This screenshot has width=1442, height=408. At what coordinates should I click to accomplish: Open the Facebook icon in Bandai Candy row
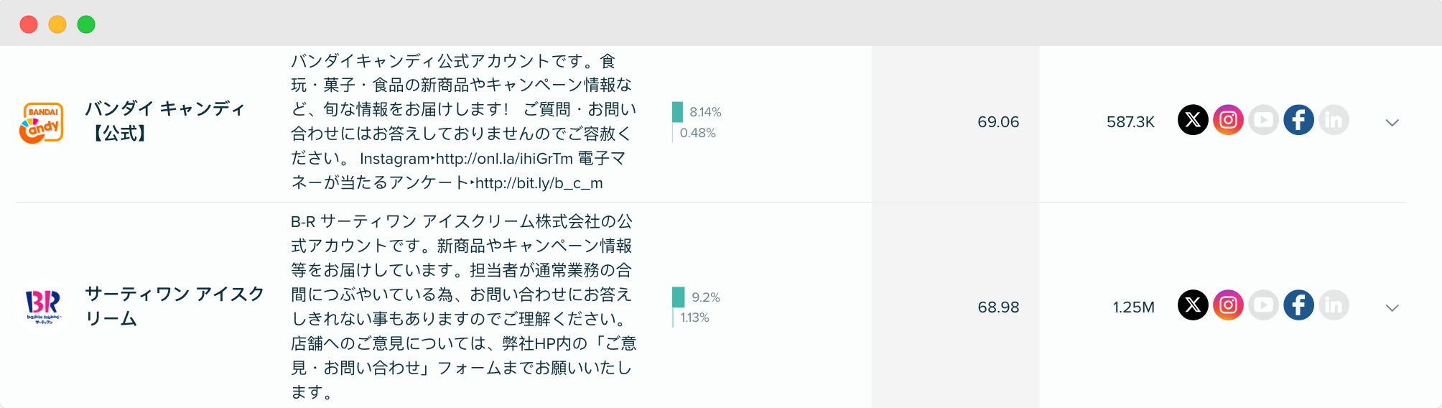1298,120
